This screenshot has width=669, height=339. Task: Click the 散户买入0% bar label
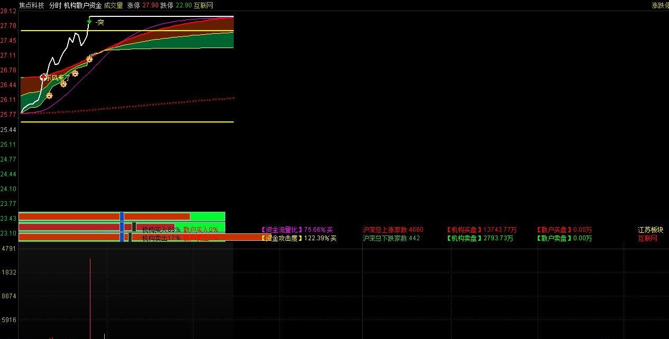200,230
